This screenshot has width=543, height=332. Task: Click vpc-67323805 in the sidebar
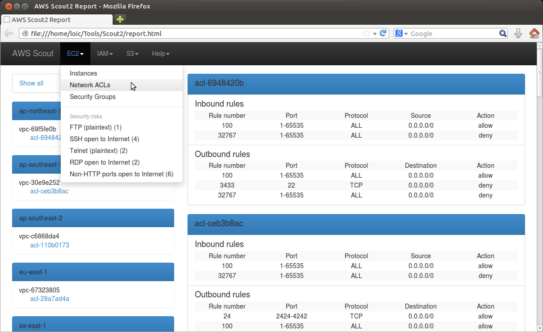[x=39, y=290]
